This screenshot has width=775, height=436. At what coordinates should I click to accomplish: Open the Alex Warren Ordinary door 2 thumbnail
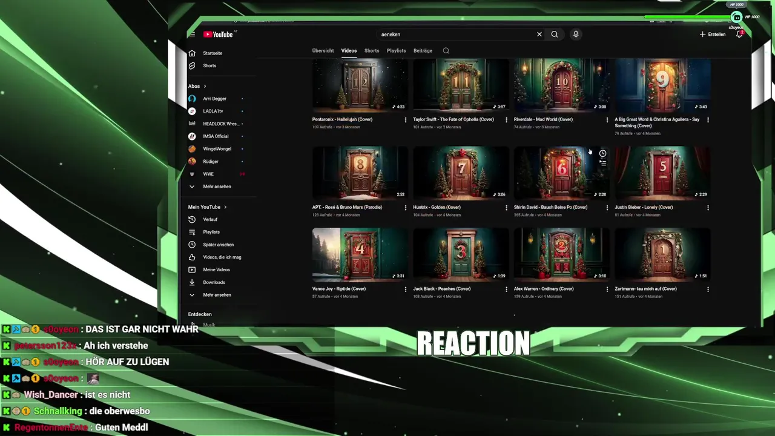pyautogui.click(x=561, y=255)
